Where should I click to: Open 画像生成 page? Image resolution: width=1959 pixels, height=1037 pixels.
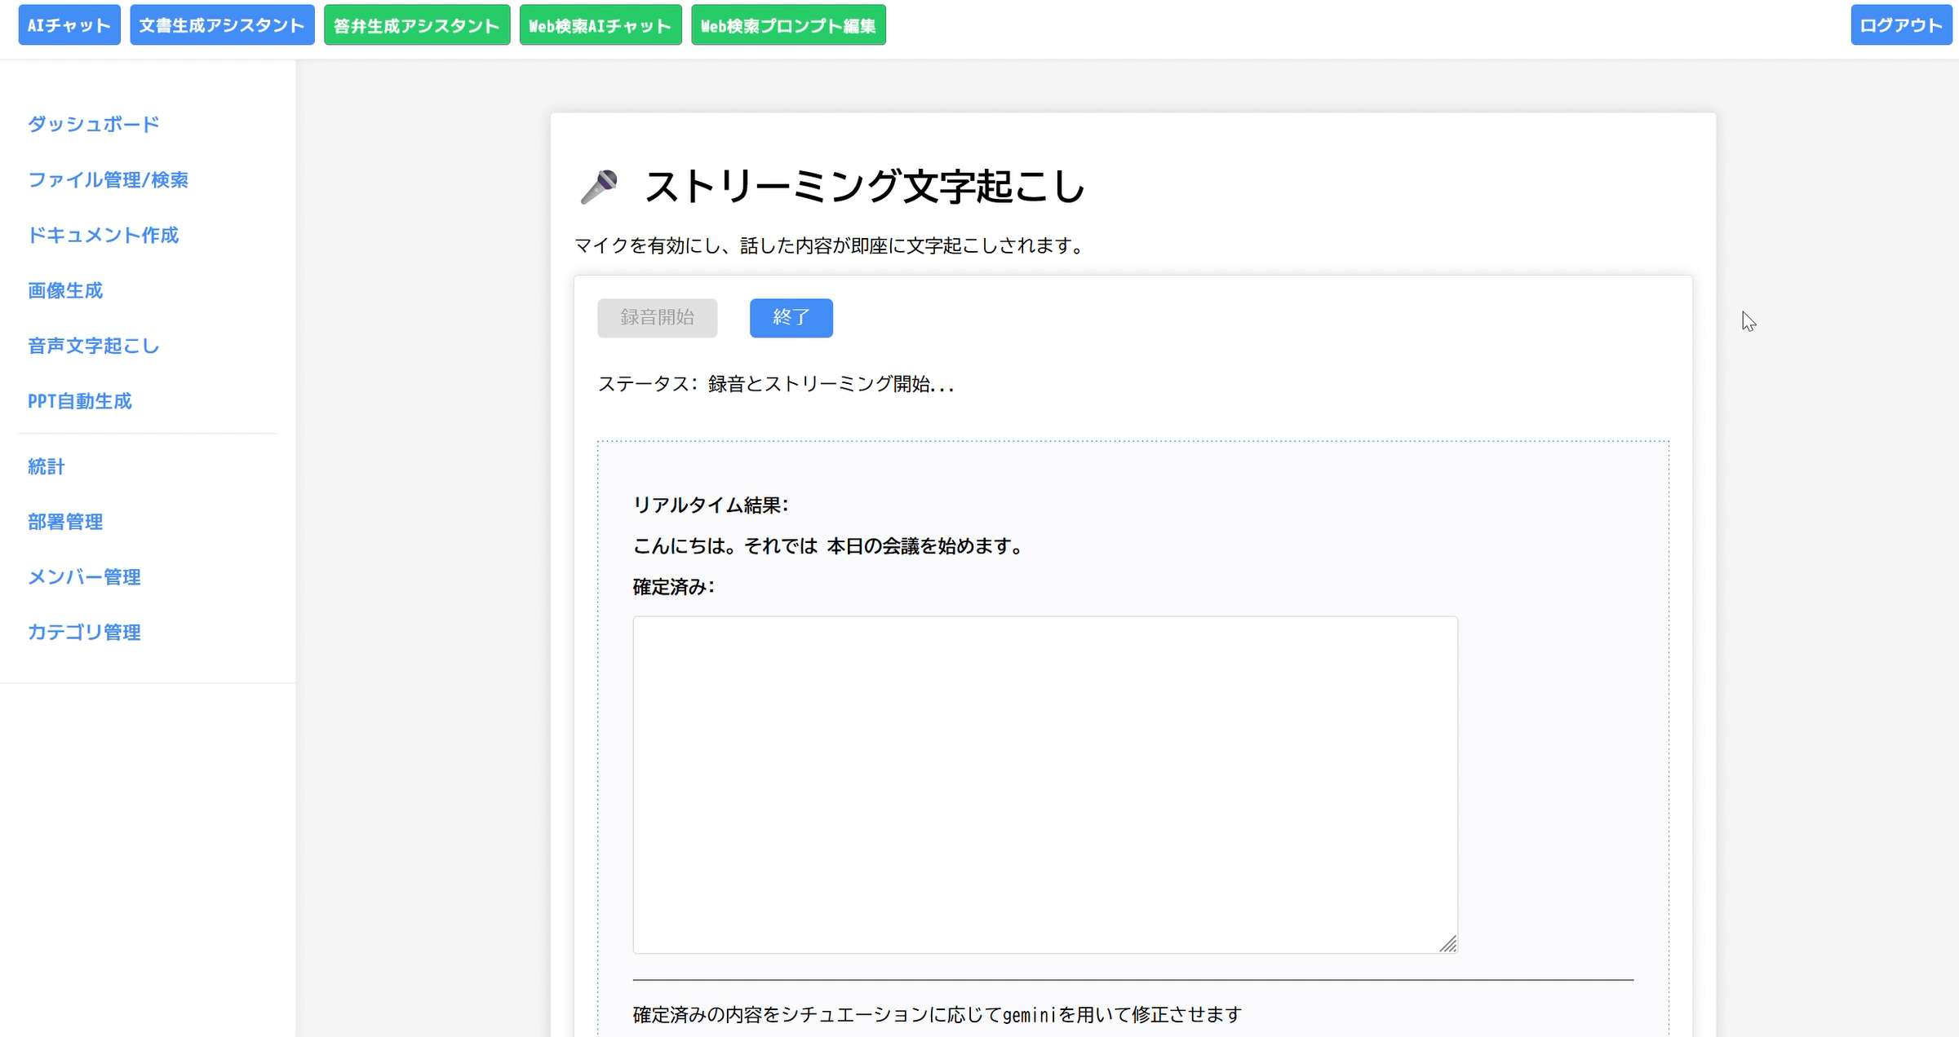pyautogui.click(x=65, y=290)
